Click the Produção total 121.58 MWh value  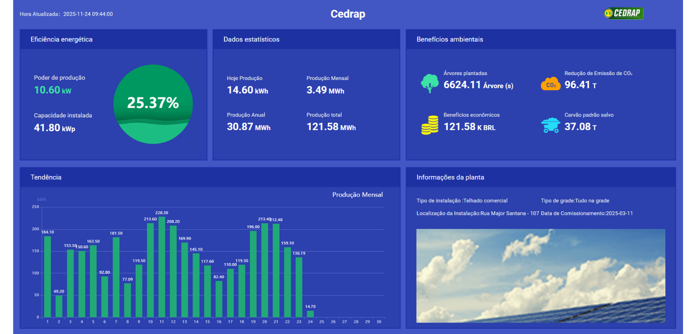(x=331, y=127)
